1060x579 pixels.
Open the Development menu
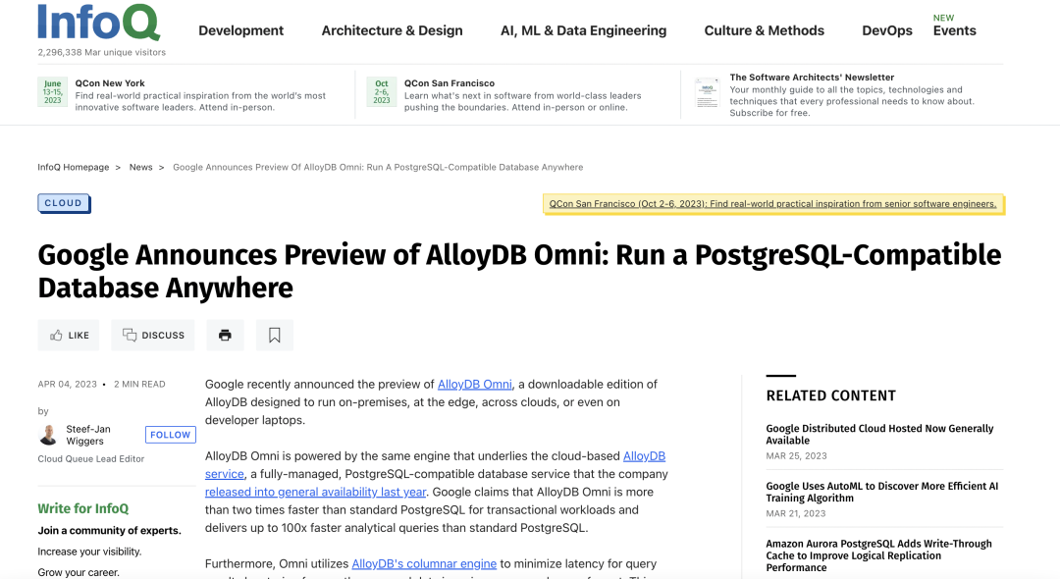click(x=240, y=30)
